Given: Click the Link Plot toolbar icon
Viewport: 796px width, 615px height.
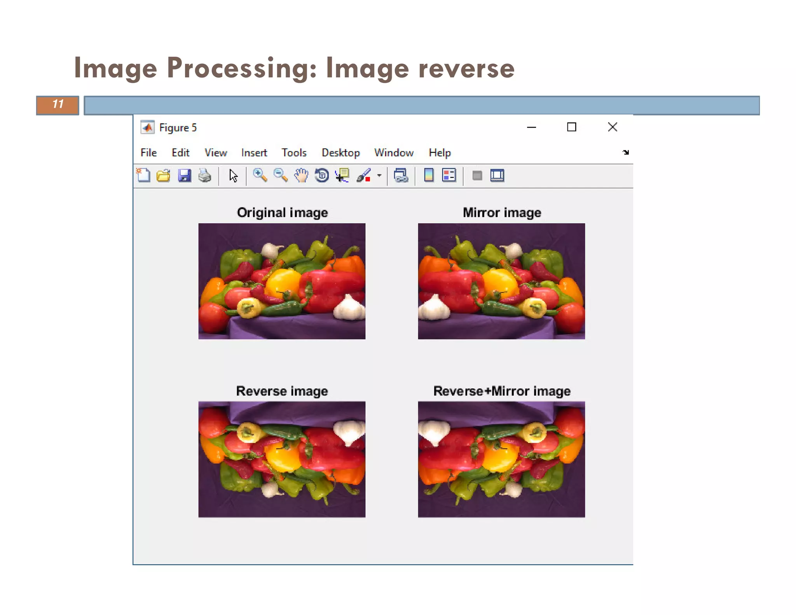Looking at the screenshot, I should (x=401, y=176).
